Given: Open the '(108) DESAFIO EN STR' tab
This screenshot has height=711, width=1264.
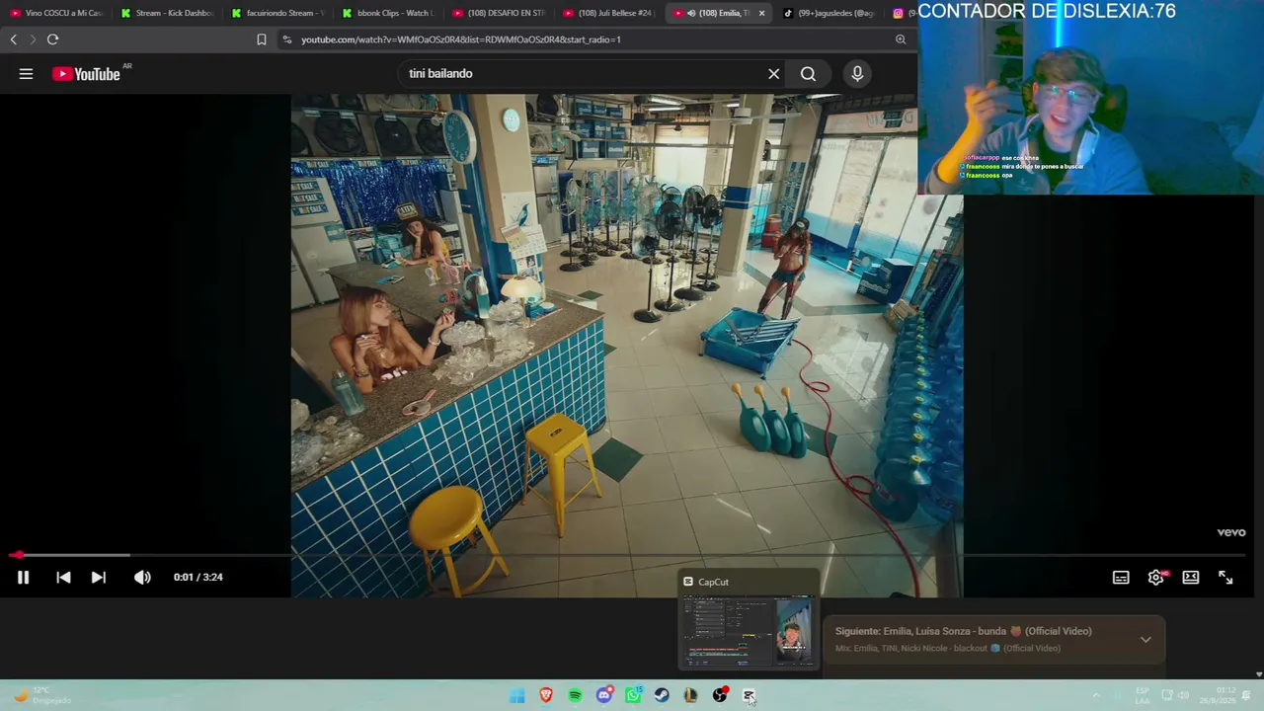Looking at the screenshot, I should click(x=499, y=13).
